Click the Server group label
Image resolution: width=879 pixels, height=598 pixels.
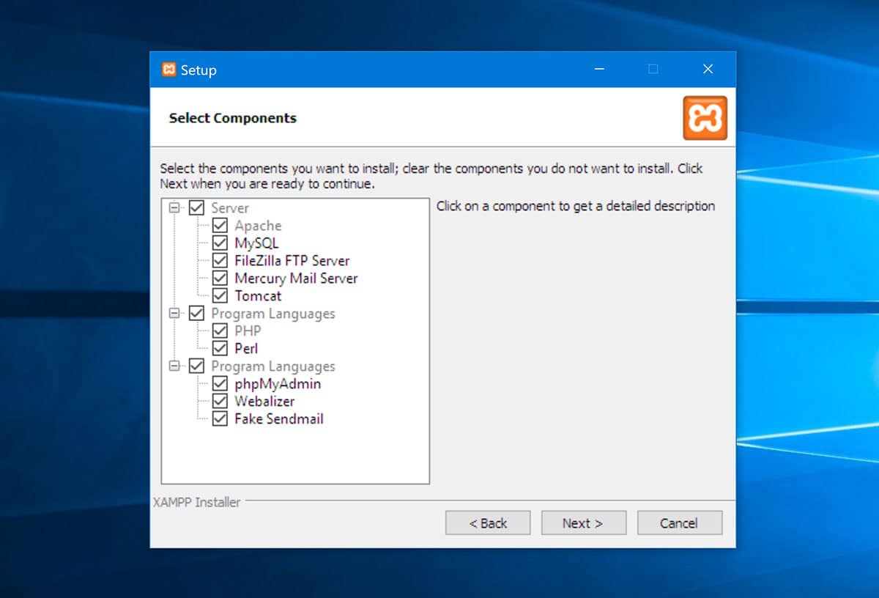click(x=230, y=208)
